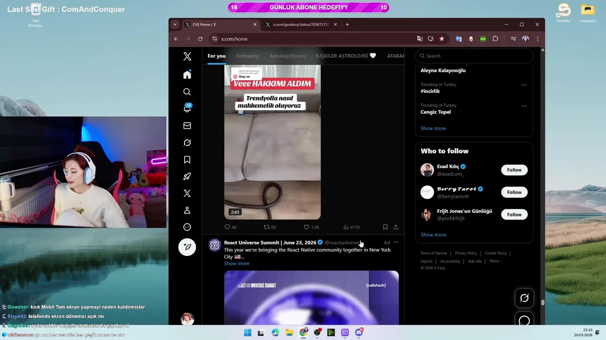Open File Explorer from taskbar

coord(289,332)
